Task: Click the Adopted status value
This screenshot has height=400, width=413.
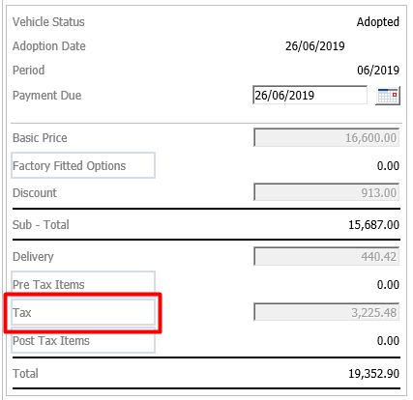Action: (378, 22)
